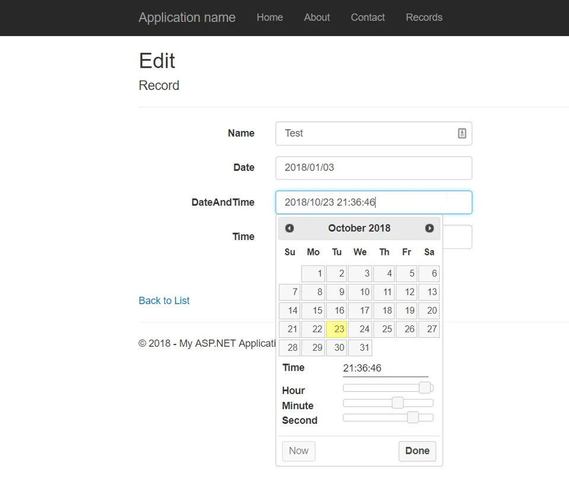
Task: Open the Home nav link
Action: [x=270, y=17]
